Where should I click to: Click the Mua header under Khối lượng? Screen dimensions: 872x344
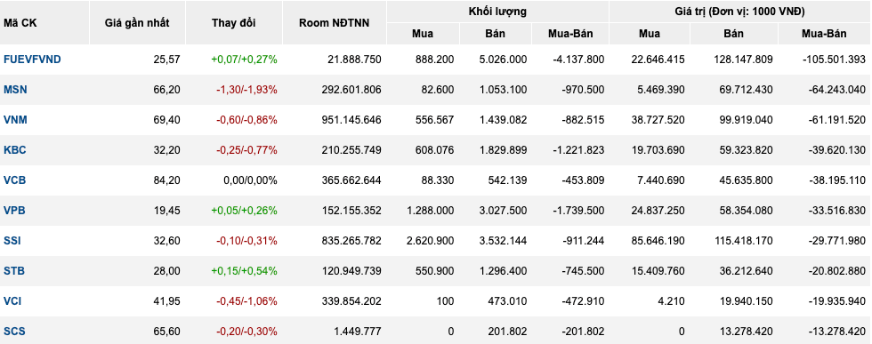coord(423,34)
